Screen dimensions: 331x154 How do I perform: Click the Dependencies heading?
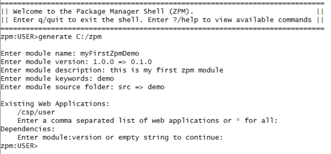(28, 129)
